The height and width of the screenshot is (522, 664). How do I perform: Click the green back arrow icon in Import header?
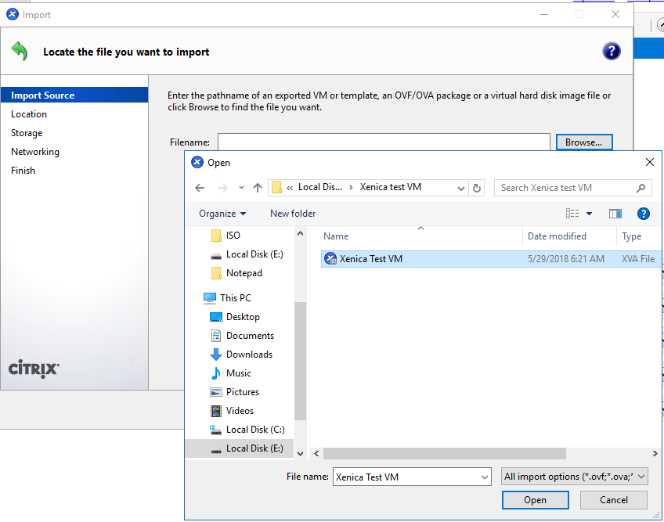coord(19,51)
